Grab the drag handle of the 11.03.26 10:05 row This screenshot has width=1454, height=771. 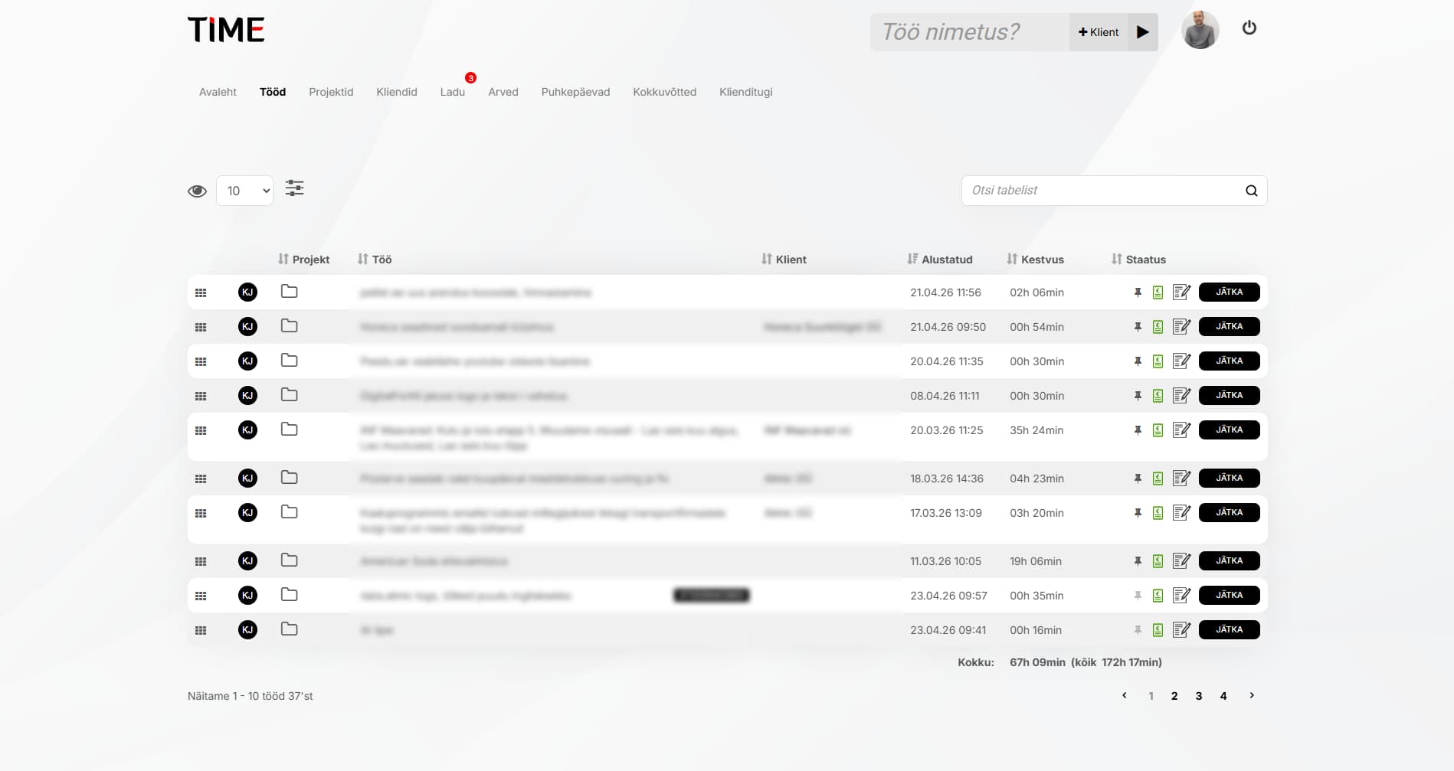click(x=201, y=561)
